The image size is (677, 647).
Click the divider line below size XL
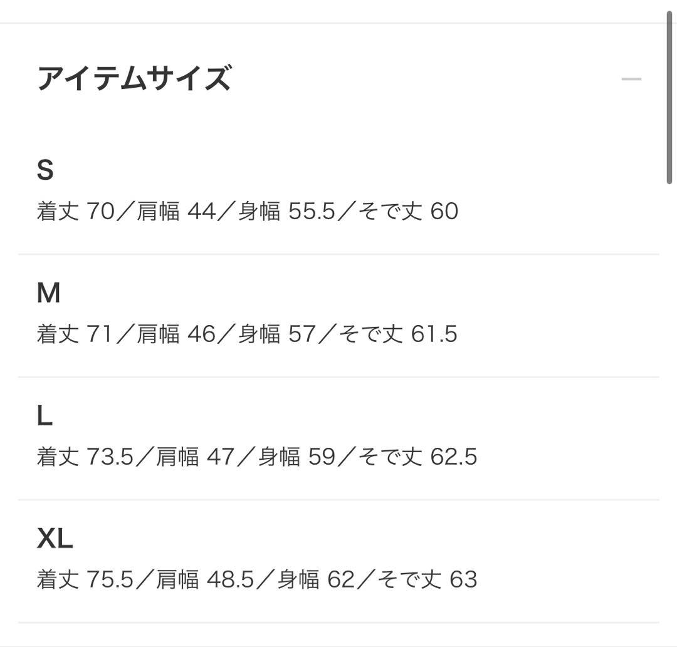(338, 620)
